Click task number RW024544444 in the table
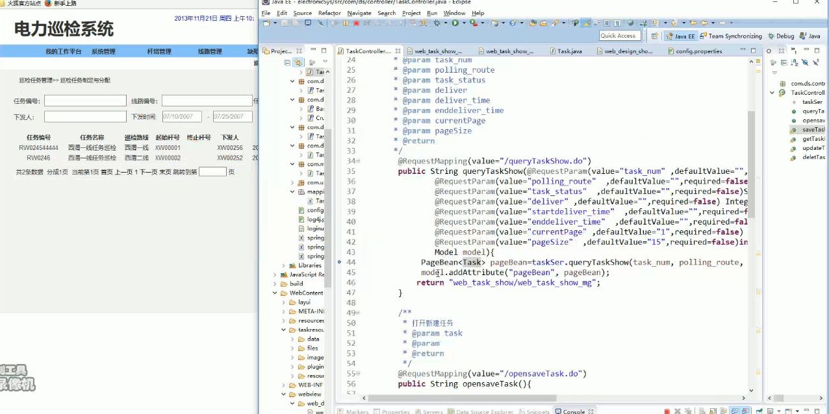The height and width of the screenshot is (414, 829). click(38, 148)
